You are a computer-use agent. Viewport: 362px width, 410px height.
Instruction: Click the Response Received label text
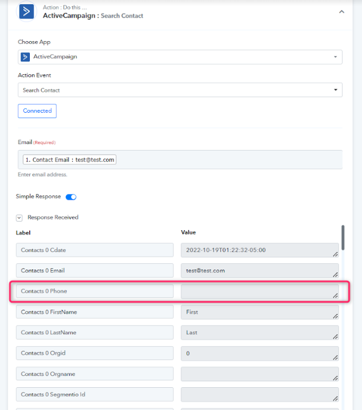click(53, 217)
